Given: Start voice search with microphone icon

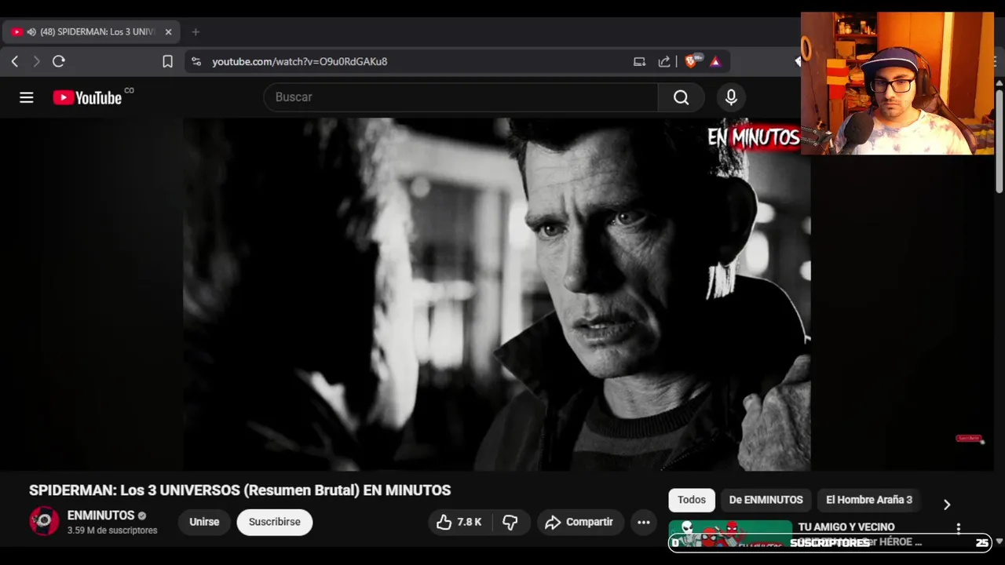Looking at the screenshot, I should [731, 97].
